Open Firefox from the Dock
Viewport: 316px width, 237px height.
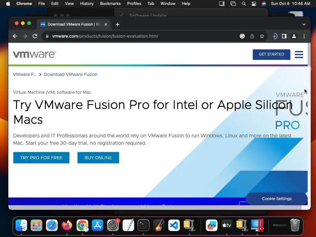pos(67,225)
